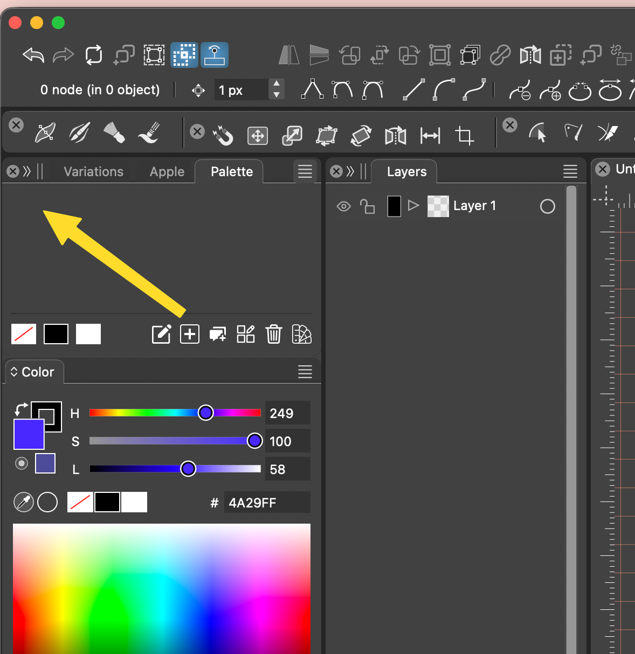
Task: Select the eyedropper color picker tool
Action: [x=24, y=502]
